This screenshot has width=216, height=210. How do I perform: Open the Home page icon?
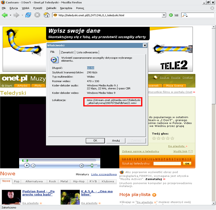point(46,15)
